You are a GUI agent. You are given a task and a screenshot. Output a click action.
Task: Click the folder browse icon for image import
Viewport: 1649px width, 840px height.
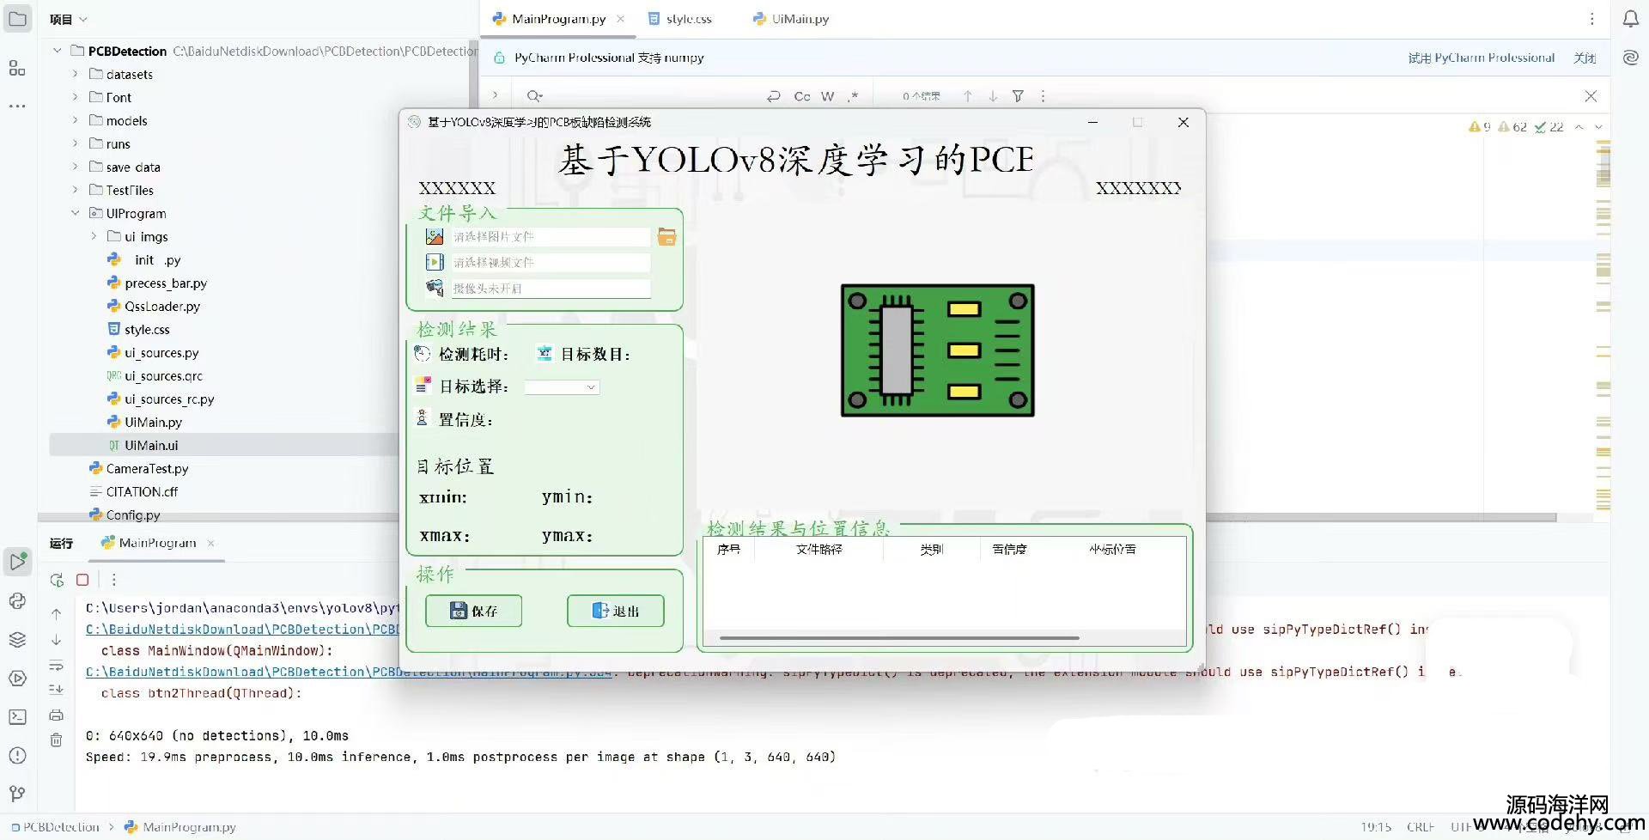click(x=666, y=237)
